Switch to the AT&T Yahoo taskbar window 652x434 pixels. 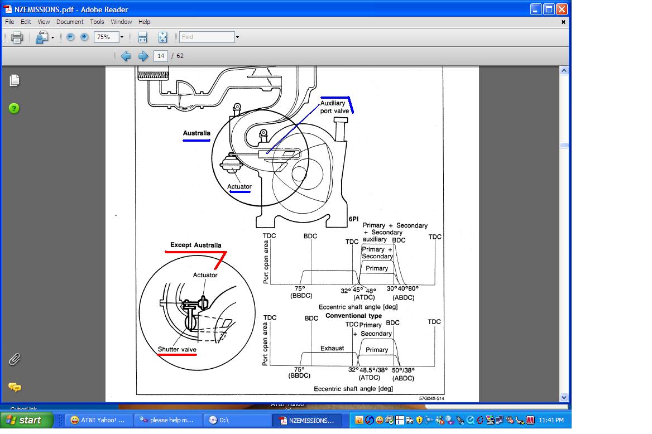[x=98, y=420]
